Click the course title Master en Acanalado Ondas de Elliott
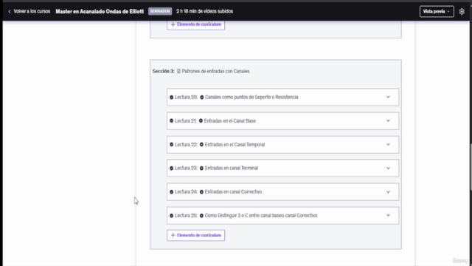This screenshot has width=472, height=266. click(x=100, y=12)
